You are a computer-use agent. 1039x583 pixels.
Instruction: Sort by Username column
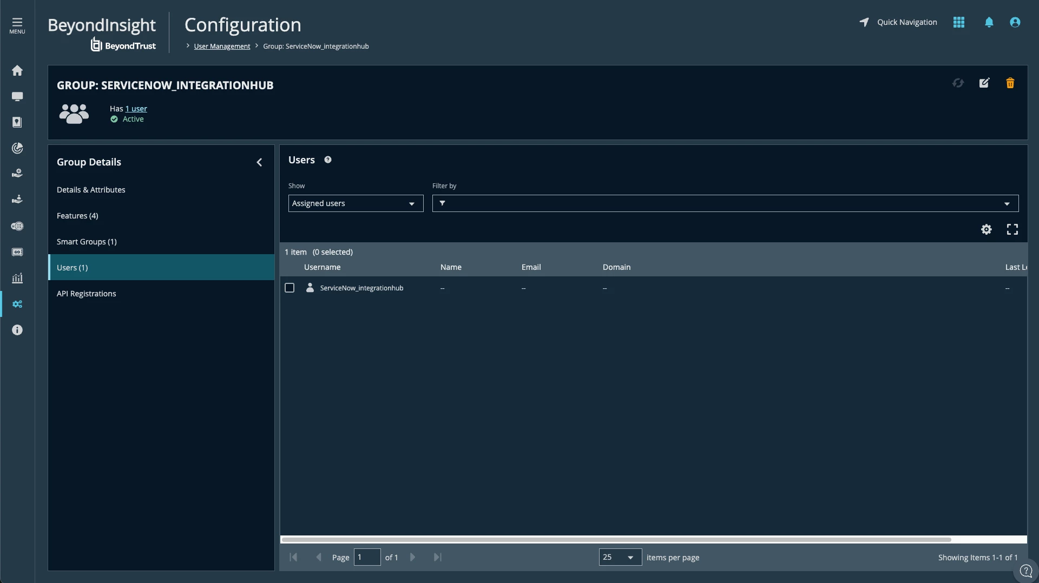pyautogui.click(x=322, y=267)
